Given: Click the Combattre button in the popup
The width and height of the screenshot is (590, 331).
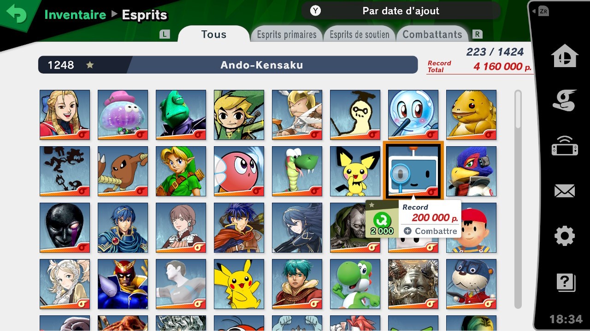Looking at the screenshot, I should pos(430,231).
